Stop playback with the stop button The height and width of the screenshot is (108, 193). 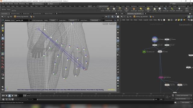pos(9,96)
